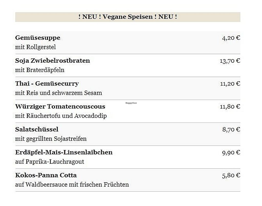262x206 pixels.
Task: Click the Salatschüssel price 8,70 €
Action: (231, 130)
